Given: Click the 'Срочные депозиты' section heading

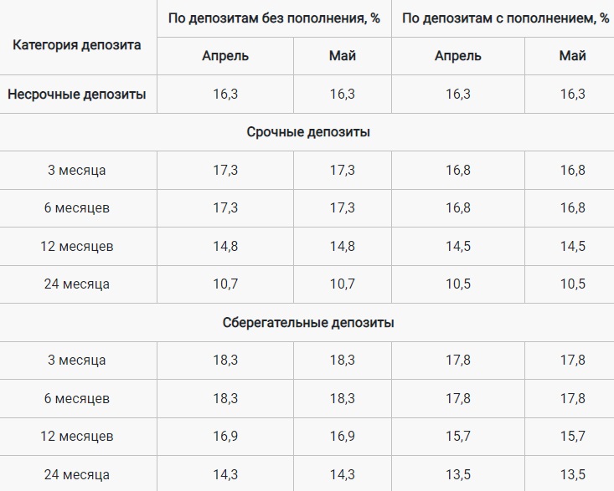Looking at the screenshot, I should coord(308,132).
